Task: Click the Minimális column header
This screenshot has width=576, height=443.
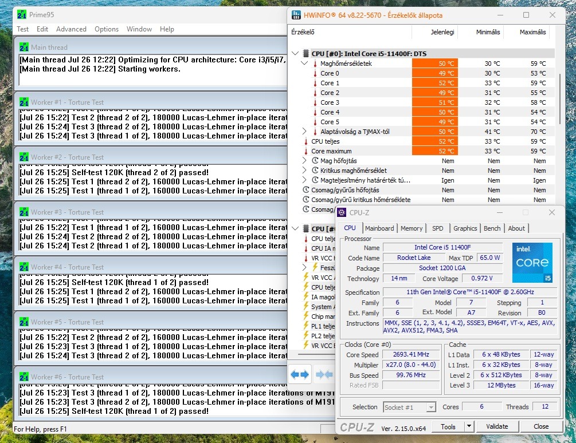Action: [481, 32]
